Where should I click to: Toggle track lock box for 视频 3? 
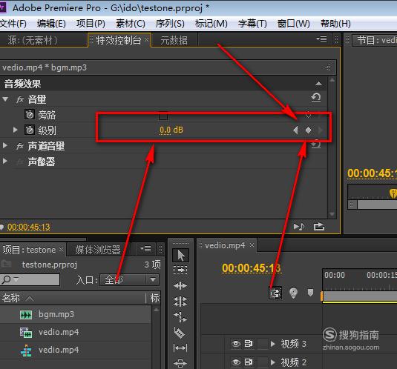click(263, 344)
